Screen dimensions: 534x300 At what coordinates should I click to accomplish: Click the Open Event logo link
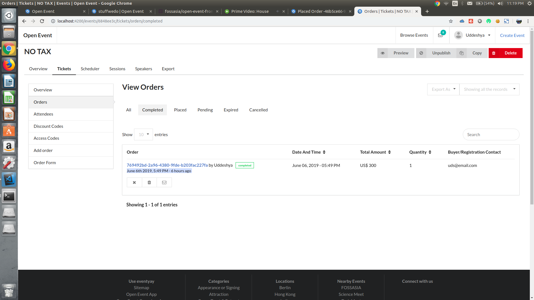coord(38,35)
